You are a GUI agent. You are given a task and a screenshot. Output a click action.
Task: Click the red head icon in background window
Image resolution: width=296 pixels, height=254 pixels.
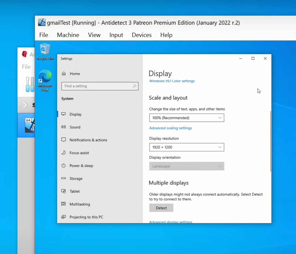point(24,54)
